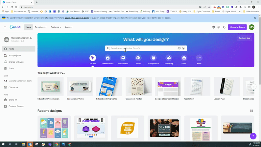Open Shared with you in sidebar
The height and width of the screenshot is (147, 261).
(19, 62)
